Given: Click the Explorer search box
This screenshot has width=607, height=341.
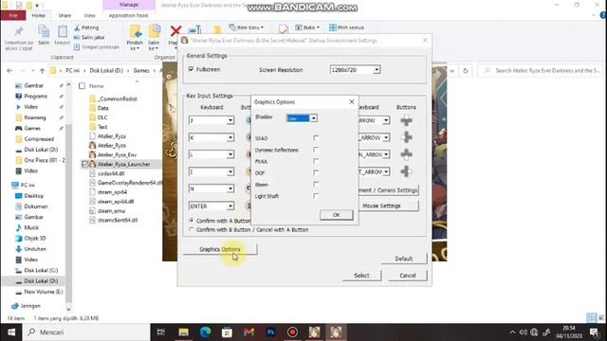Looking at the screenshot, I should 542,71.
